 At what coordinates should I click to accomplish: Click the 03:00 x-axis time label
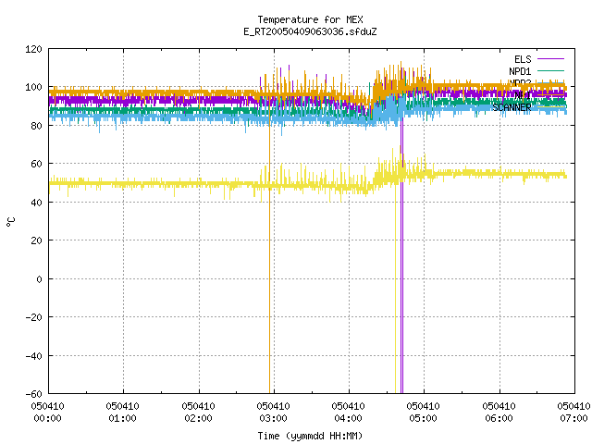tap(273, 418)
